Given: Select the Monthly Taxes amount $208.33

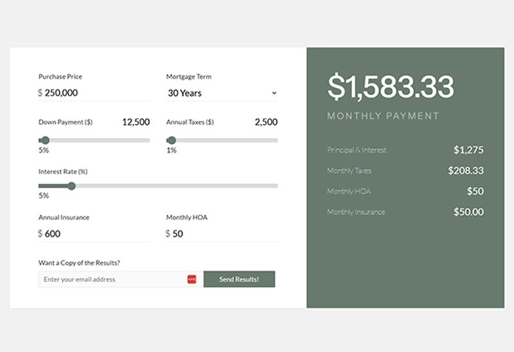Looking at the screenshot, I should coord(466,171).
